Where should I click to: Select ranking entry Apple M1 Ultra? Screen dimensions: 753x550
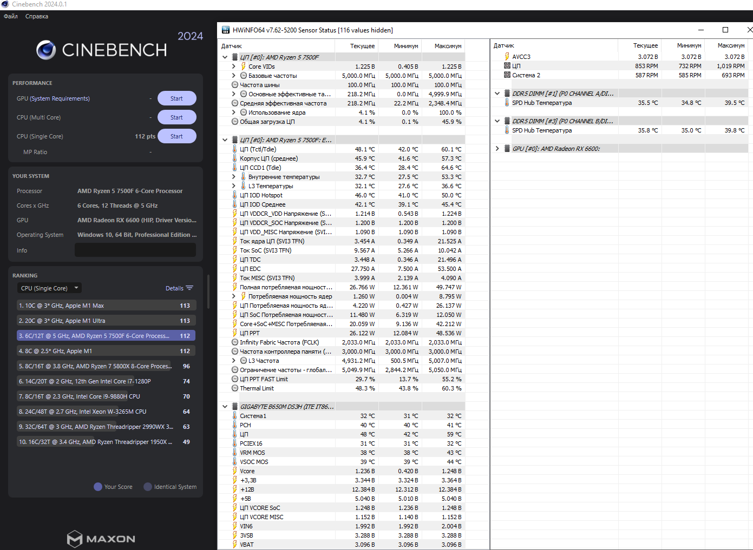point(106,321)
